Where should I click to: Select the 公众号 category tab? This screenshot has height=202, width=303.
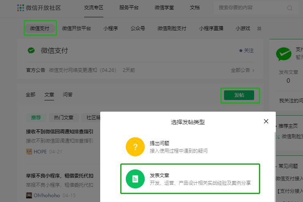coord(138,29)
